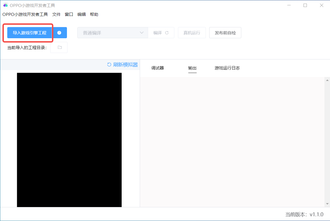Click the import help question mark icon
The width and height of the screenshot is (330, 221).
(59, 33)
